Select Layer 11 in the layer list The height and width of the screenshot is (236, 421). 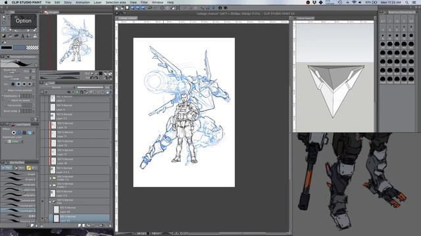pyautogui.click(x=80, y=134)
